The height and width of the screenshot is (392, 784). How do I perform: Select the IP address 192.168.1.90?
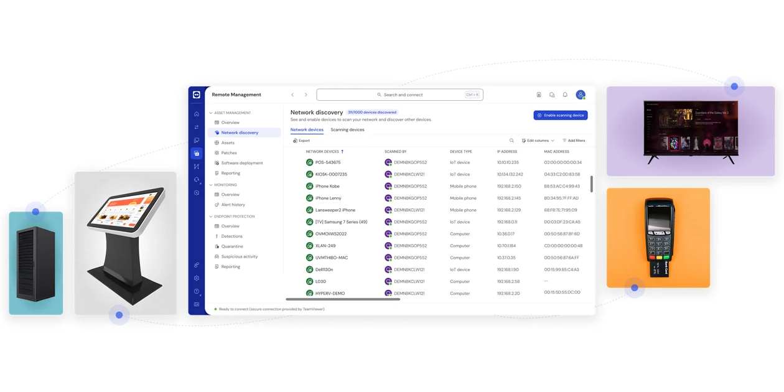[508, 269]
